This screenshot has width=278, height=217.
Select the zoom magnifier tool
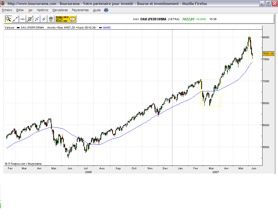point(8,19)
